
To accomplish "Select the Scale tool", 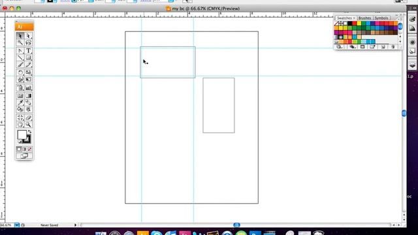I will coord(29,72).
